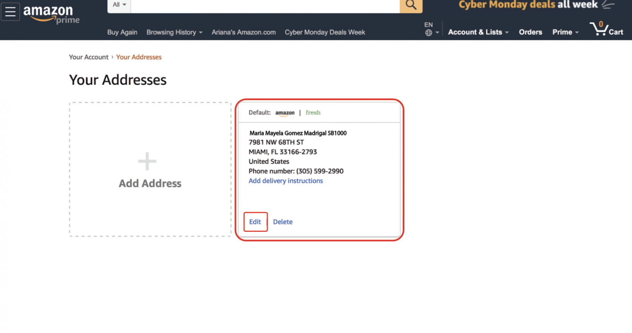Click the Your Addresses page heading

coord(118,80)
